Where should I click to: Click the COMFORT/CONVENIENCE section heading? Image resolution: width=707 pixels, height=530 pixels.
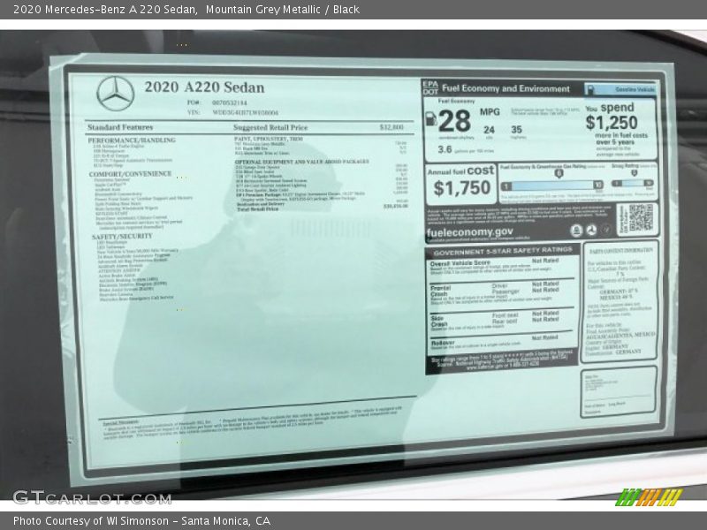click(130, 173)
